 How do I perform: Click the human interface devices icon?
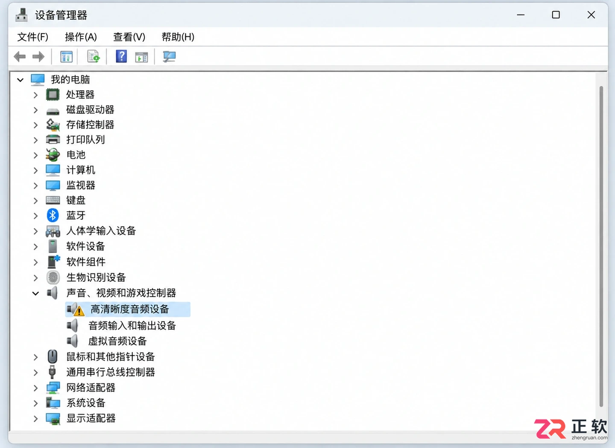(53, 231)
